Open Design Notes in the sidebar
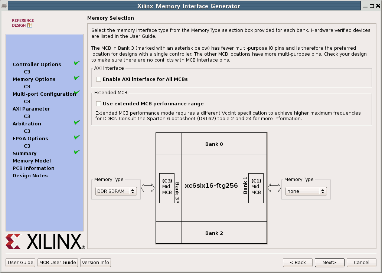 [30, 176]
